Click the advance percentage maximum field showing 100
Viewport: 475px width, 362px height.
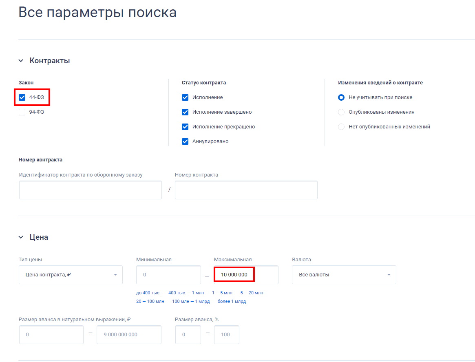[226, 334]
